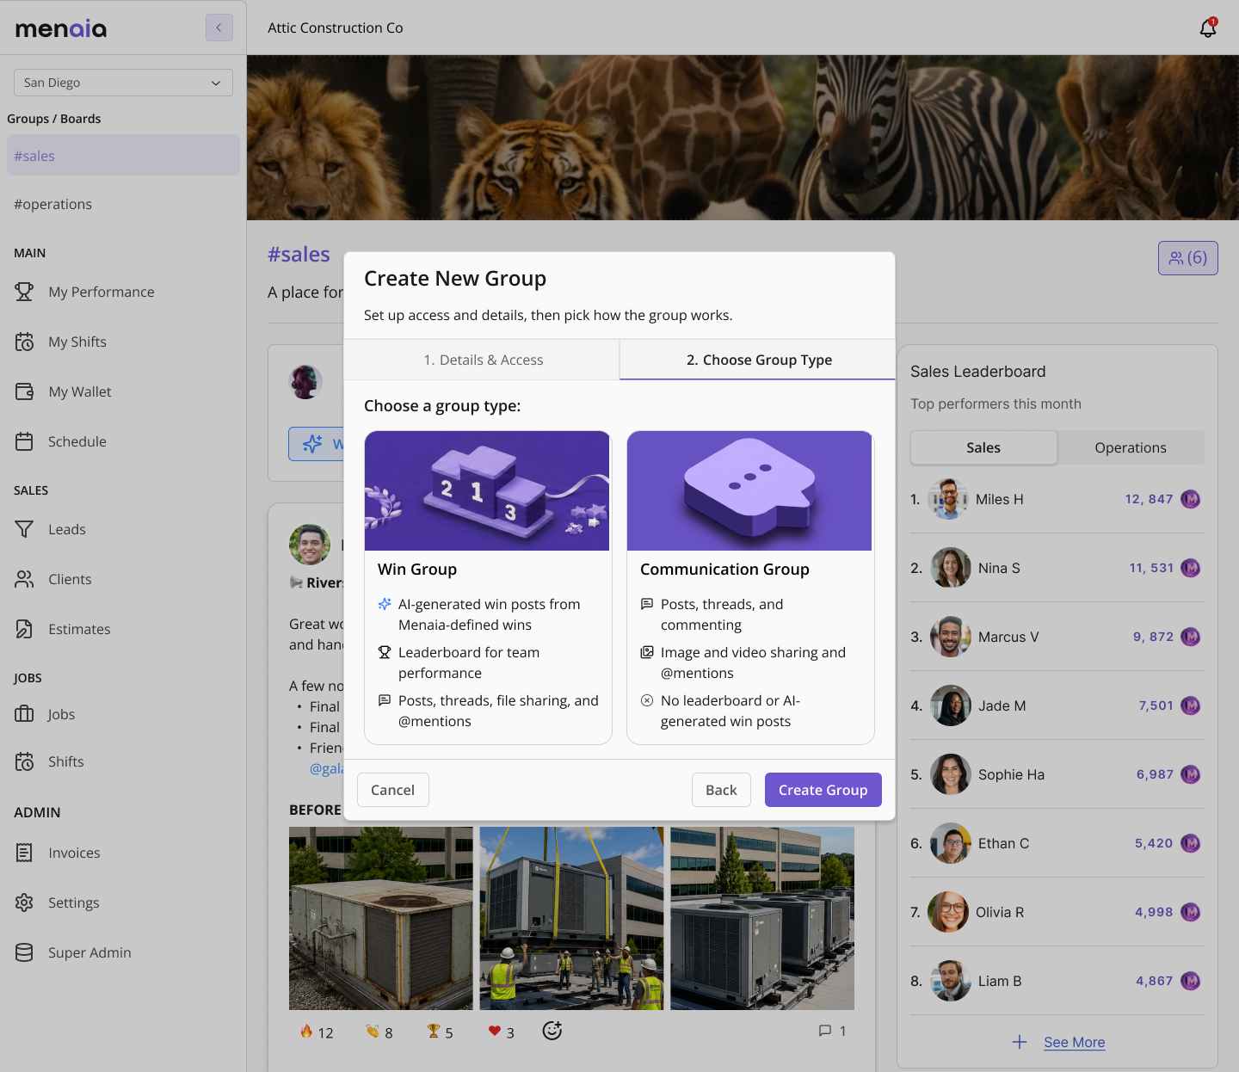Click the Invoices icon

coord(24,853)
